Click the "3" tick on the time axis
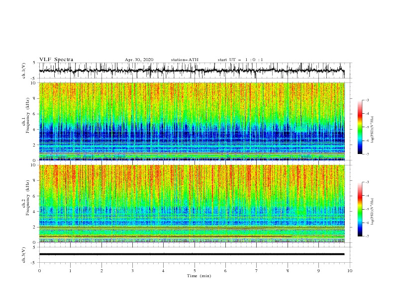This screenshot has width=394, height=304. 132,271
